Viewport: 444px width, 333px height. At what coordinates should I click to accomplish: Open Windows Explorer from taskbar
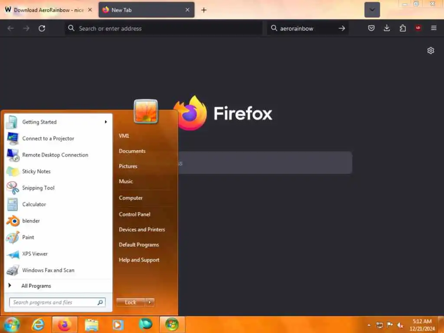[91, 324]
